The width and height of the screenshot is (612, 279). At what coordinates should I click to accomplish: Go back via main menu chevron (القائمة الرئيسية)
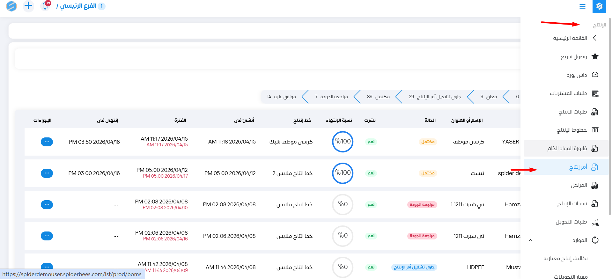[594, 38]
